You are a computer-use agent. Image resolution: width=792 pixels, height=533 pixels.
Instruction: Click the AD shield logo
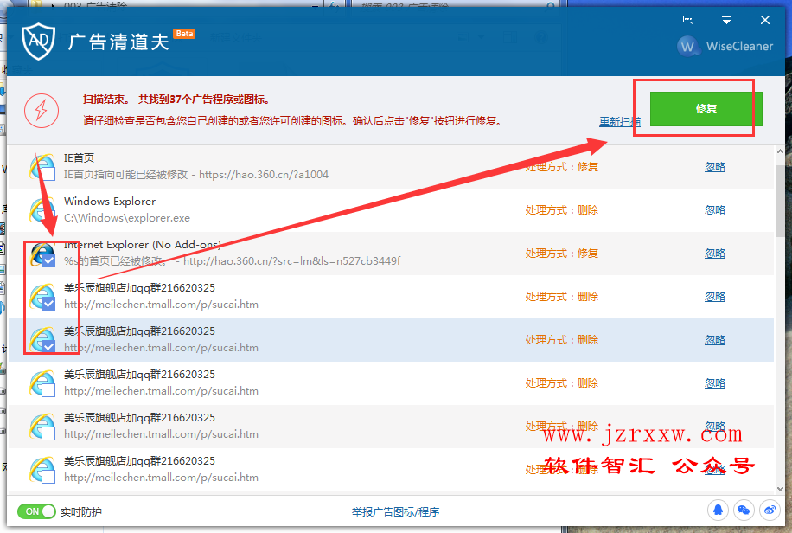[x=38, y=41]
